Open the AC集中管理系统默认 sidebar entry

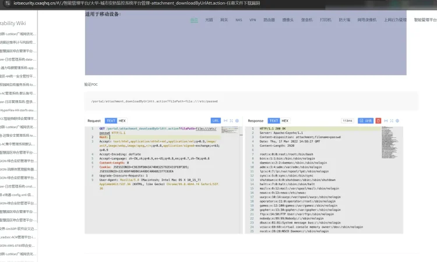click(18, 144)
